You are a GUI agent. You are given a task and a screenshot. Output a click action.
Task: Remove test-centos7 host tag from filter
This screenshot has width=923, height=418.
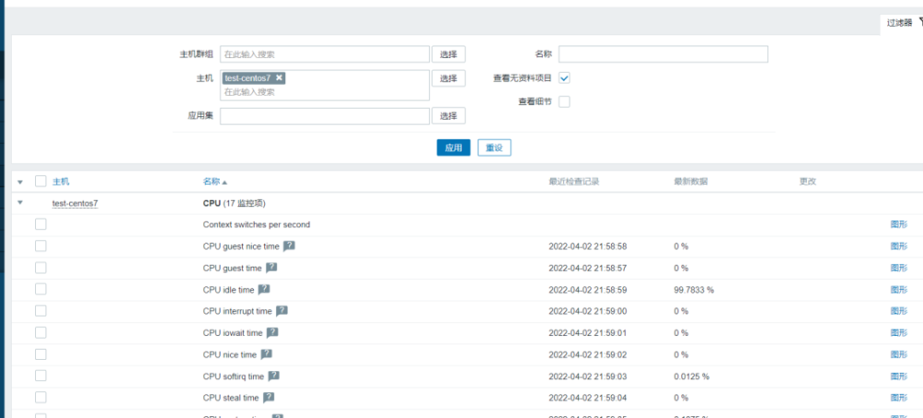click(x=280, y=78)
